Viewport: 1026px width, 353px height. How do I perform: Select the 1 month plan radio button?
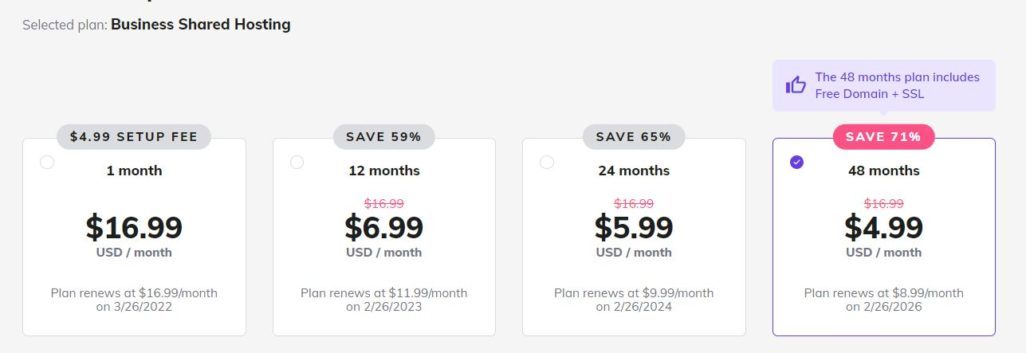[47, 163]
